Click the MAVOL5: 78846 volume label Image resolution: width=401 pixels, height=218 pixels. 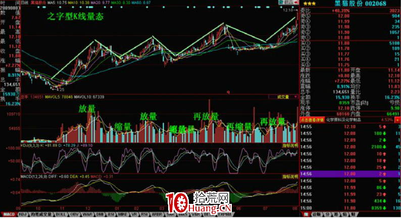(x=59, y=97)
